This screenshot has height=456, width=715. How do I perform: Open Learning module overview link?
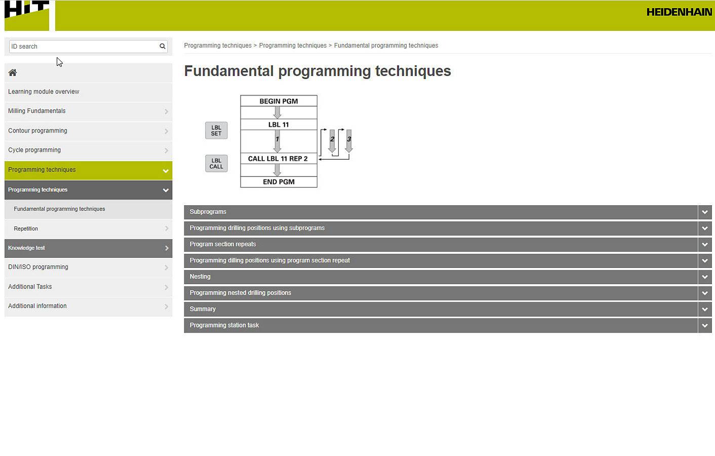click(44, 92)
